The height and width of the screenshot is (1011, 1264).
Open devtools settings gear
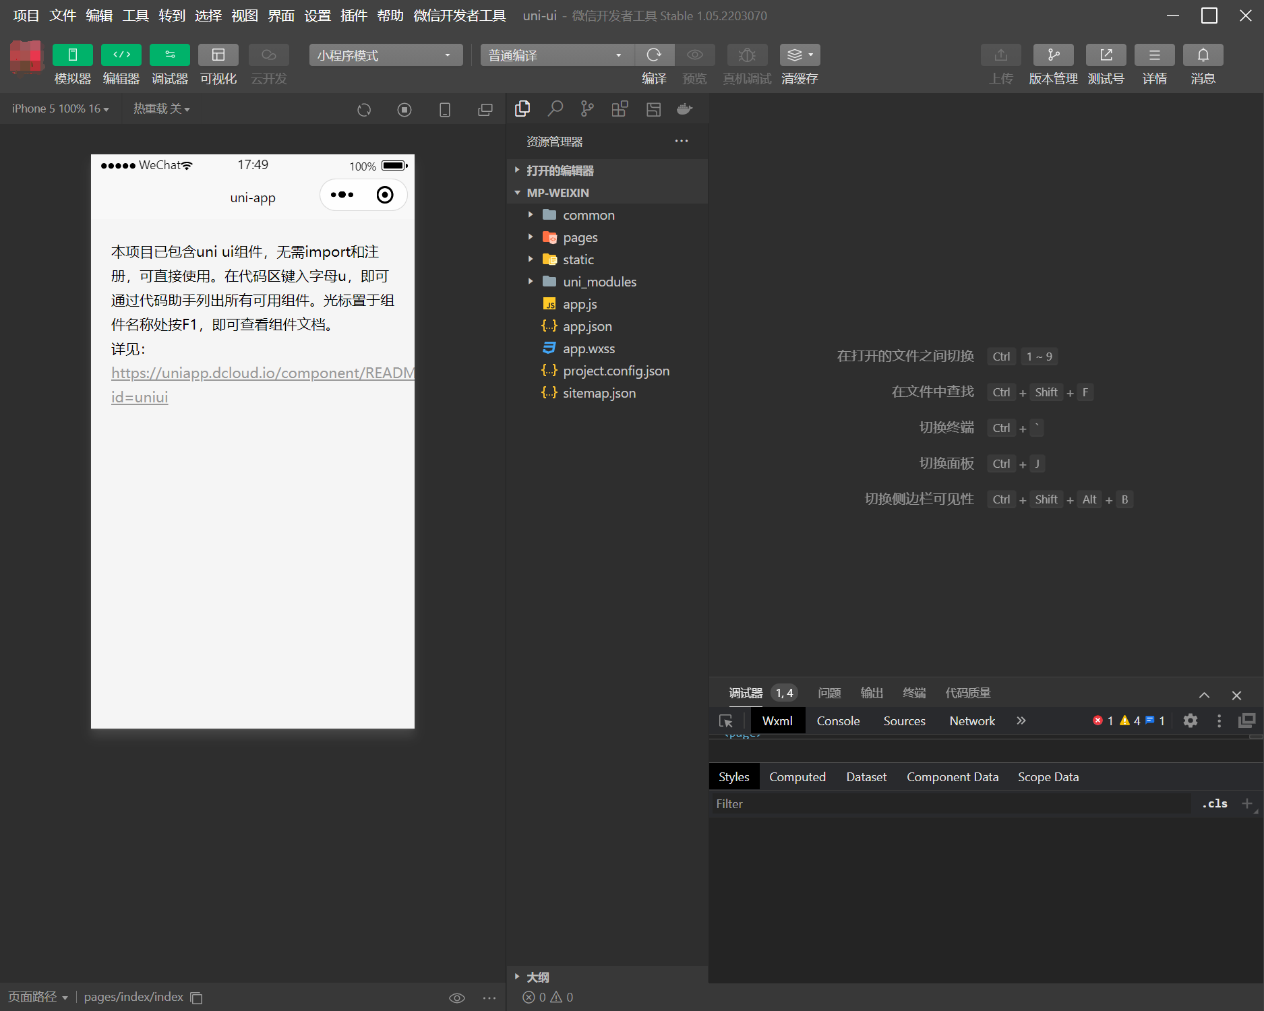1191,721
